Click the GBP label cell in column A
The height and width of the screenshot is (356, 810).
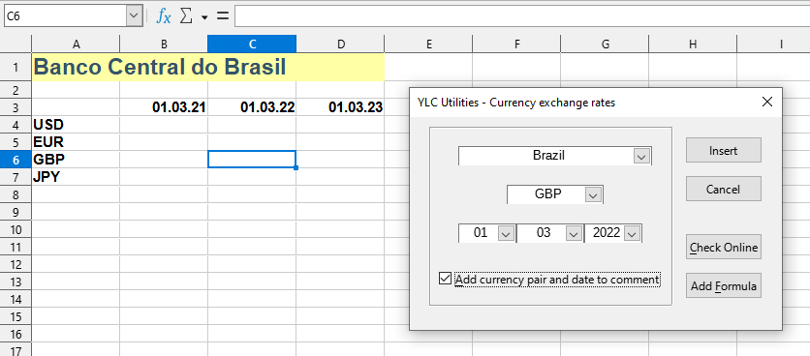(x=76, y=160)
